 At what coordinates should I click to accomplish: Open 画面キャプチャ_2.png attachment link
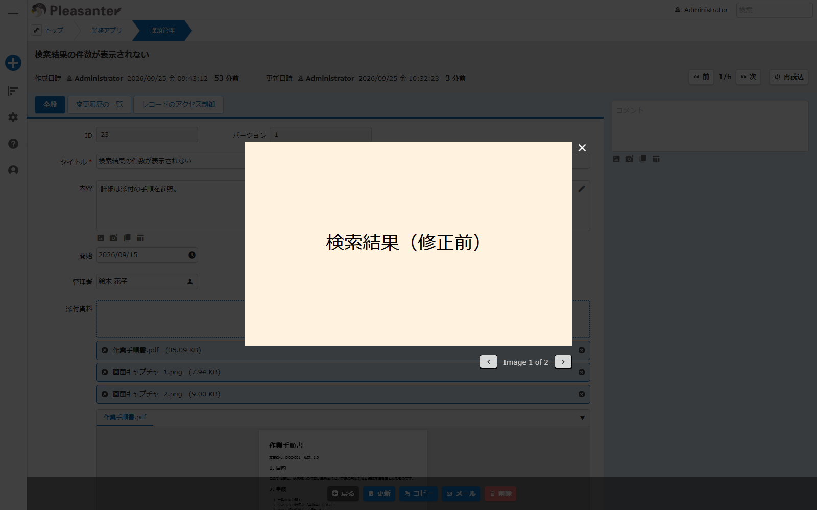pos(166,394)
